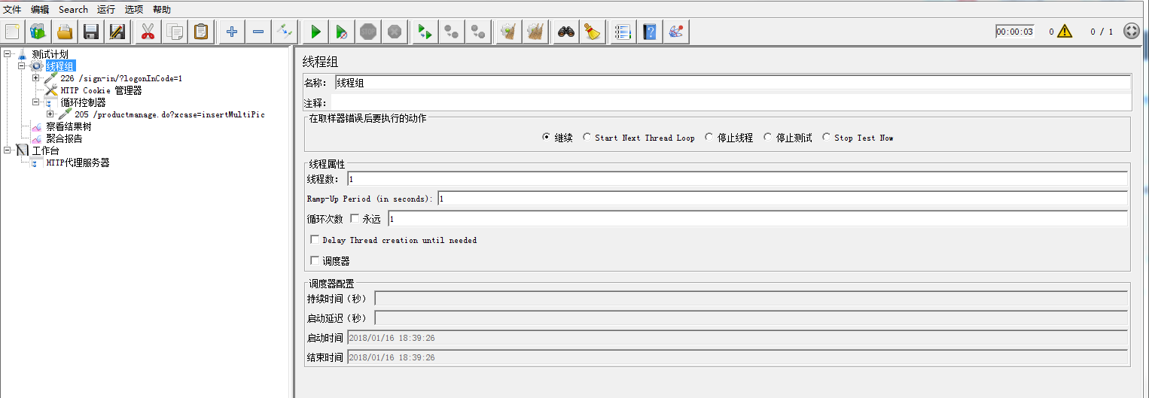Open the Templates toolbar icon

coord(38,32)
